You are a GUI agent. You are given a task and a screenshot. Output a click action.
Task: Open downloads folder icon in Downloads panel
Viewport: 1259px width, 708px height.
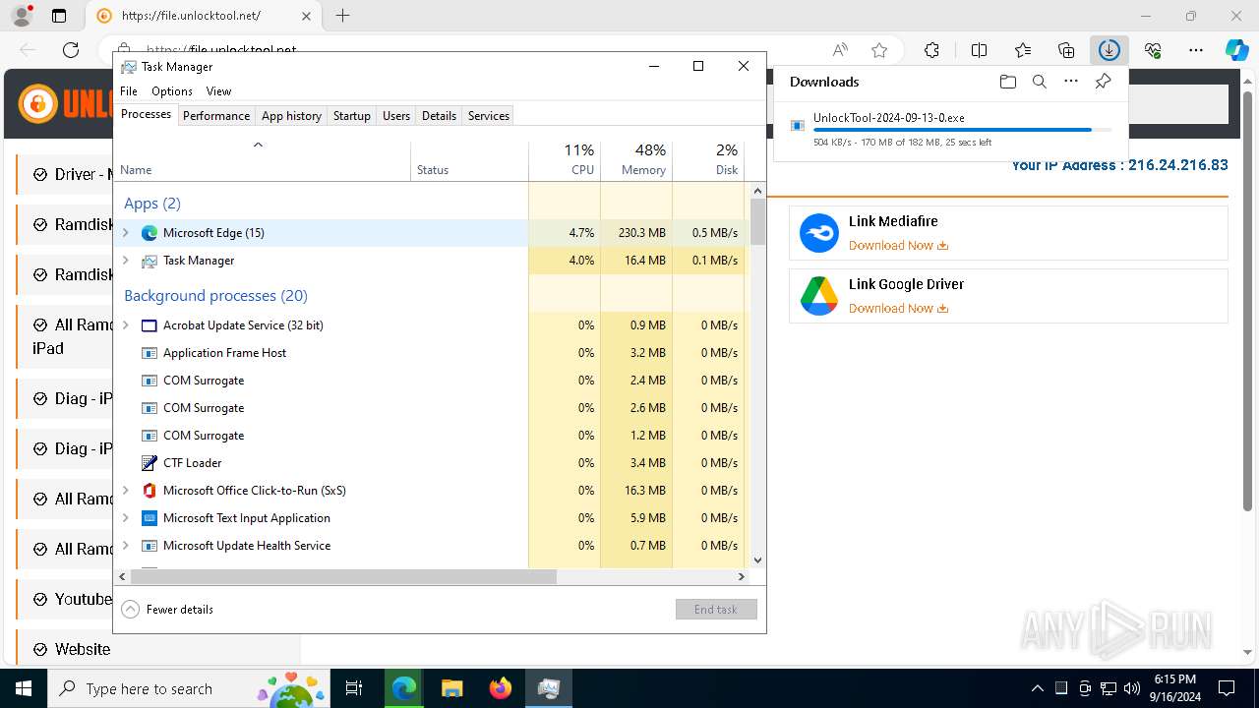click(1007, 82)
